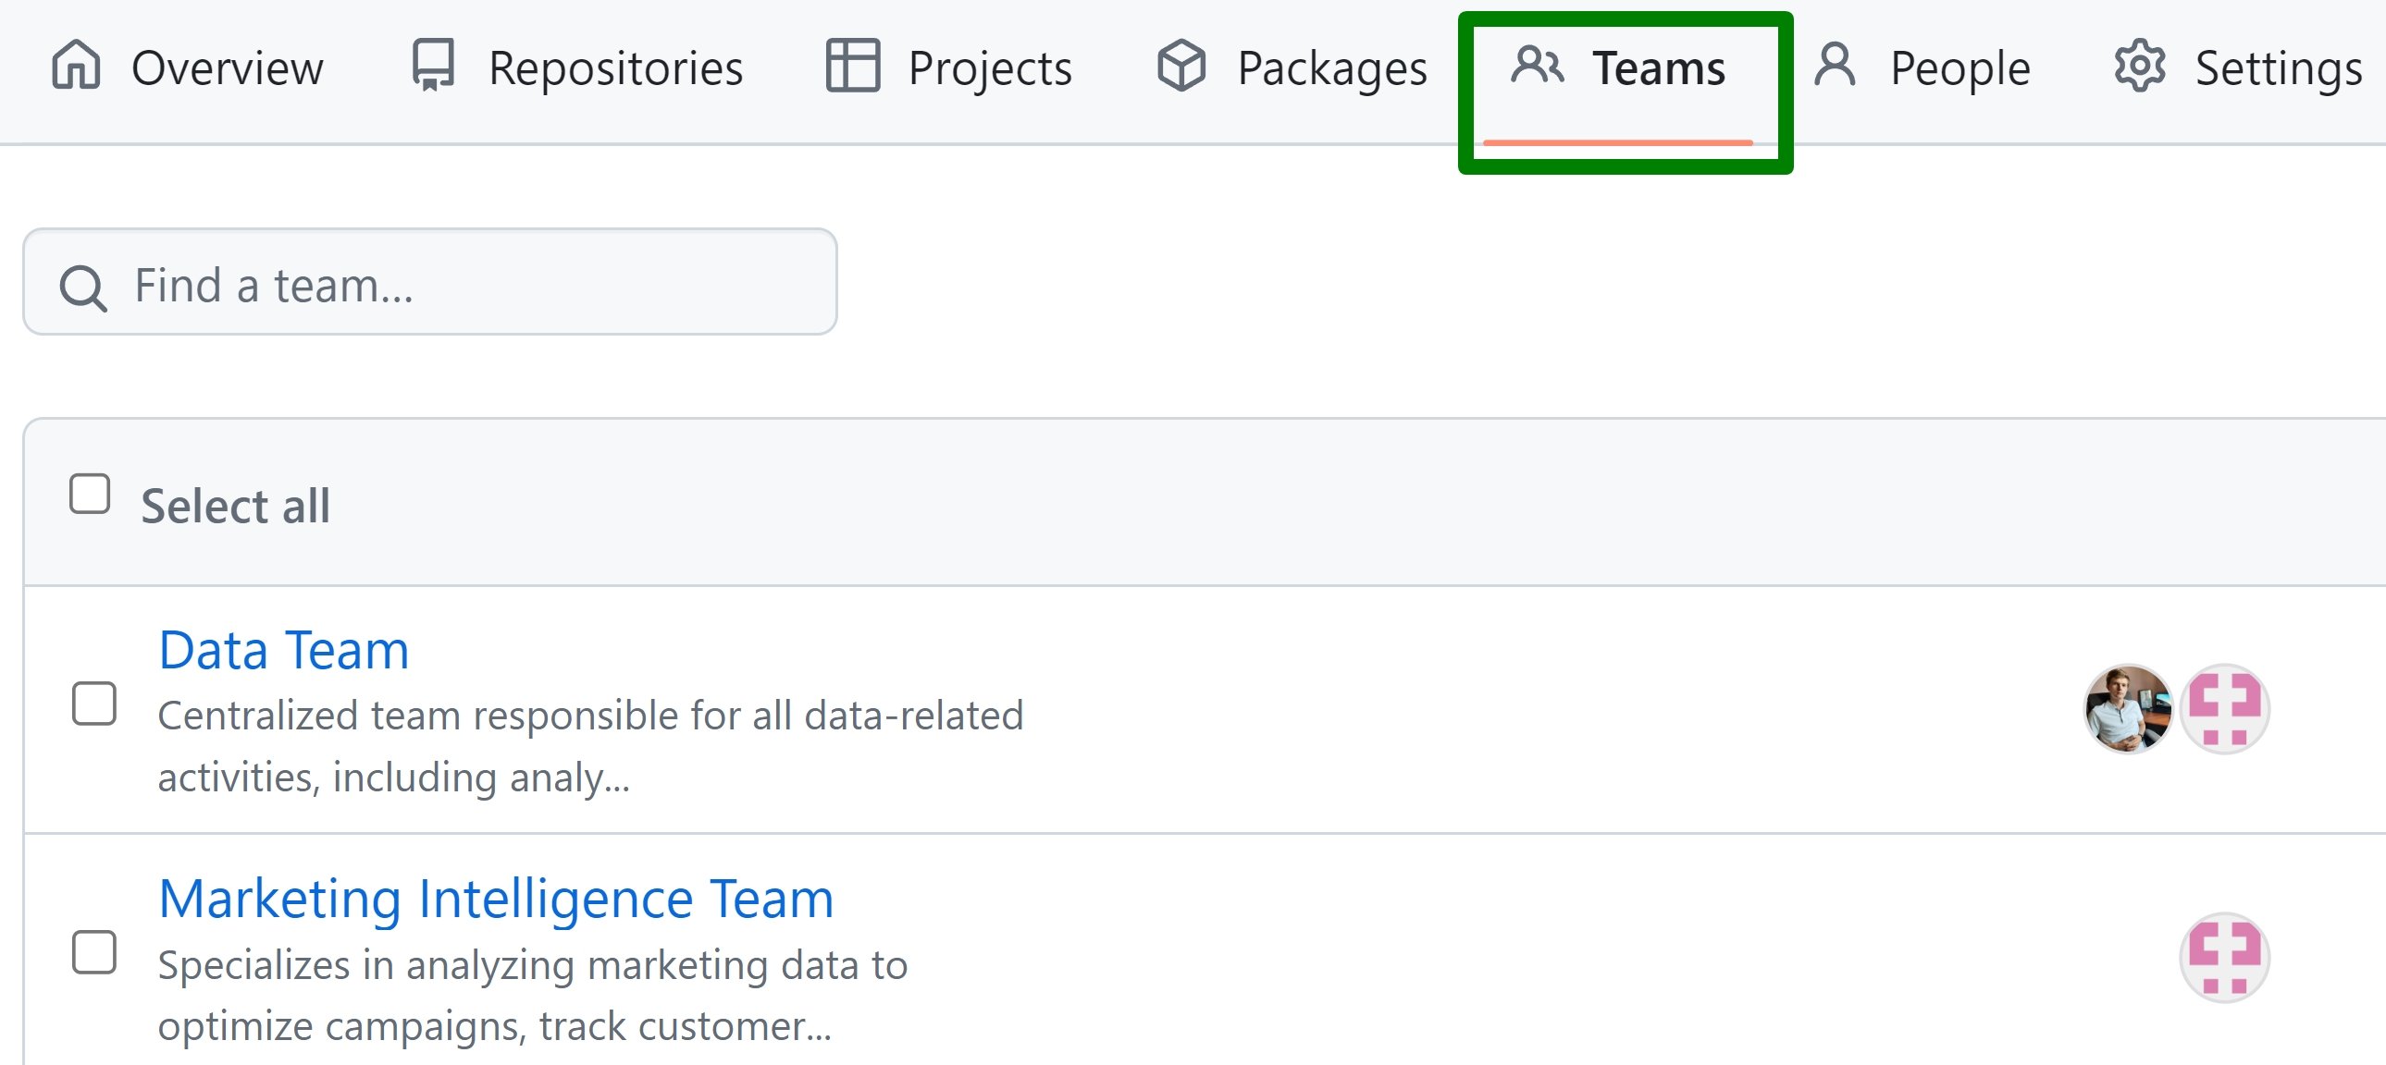Click the Settings gear icon

pyautogui.click(x=2140, y=66)
